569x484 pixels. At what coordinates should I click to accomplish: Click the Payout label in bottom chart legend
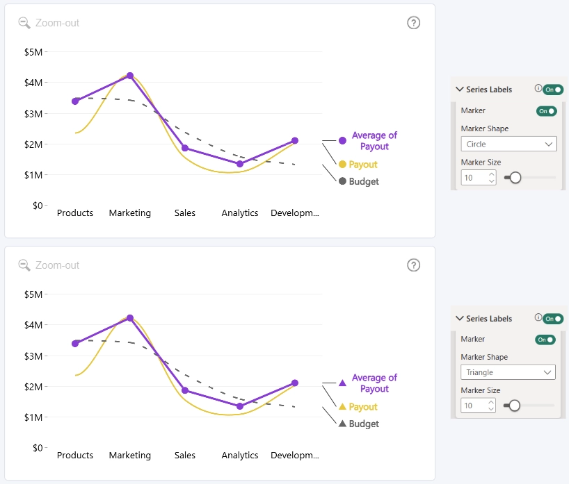tap(363, 407)
